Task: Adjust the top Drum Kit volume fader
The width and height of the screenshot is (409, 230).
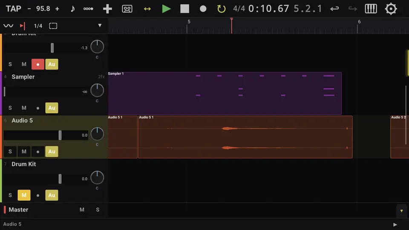Action: pos(52,48)
